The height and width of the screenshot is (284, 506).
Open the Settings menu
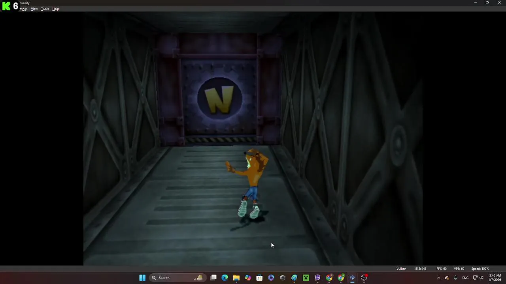pos(24,9)
